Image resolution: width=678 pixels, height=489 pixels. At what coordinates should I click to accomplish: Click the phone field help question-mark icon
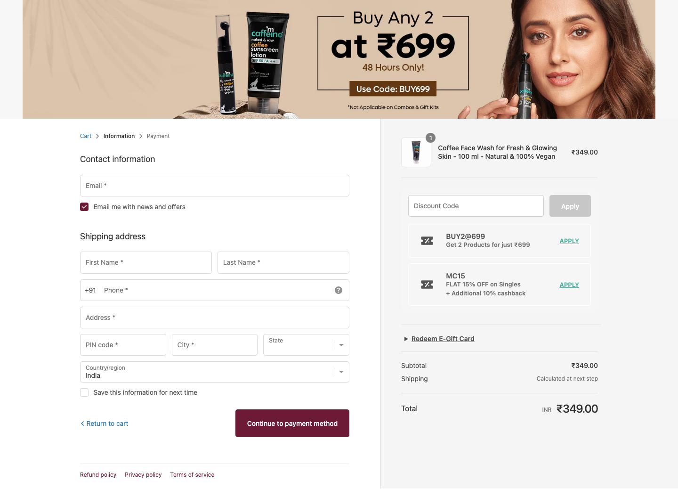pyautogui.click(x=339, y=290)
